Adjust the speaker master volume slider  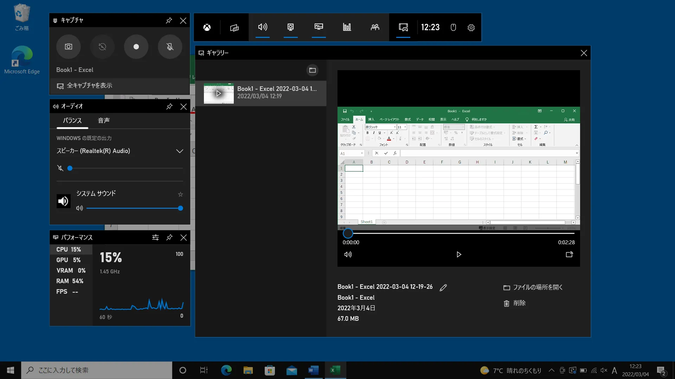(126, 168)
